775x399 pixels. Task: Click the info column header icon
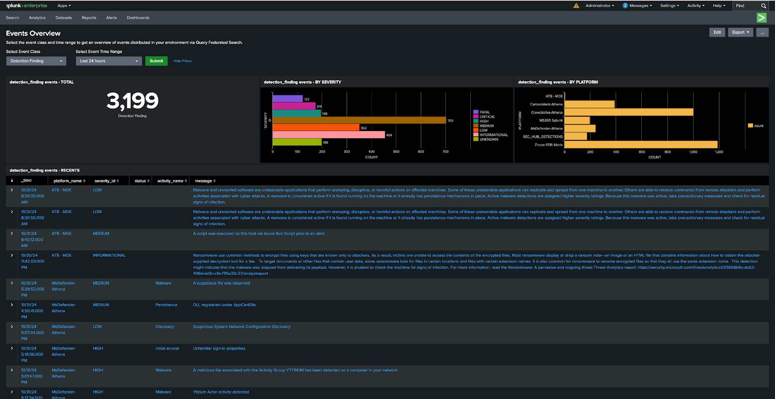click(12, 181)
